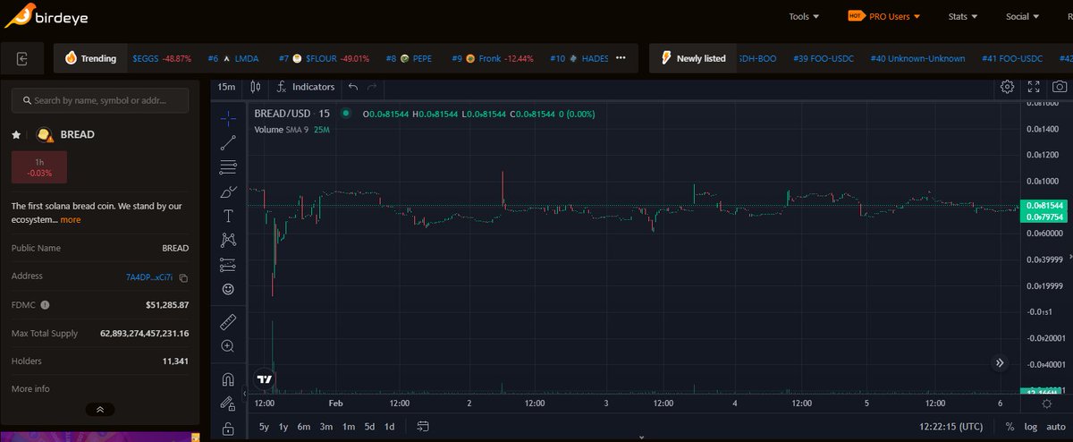Open the Indicators menu
This screenshot has width=1073, height=442.
305,87
